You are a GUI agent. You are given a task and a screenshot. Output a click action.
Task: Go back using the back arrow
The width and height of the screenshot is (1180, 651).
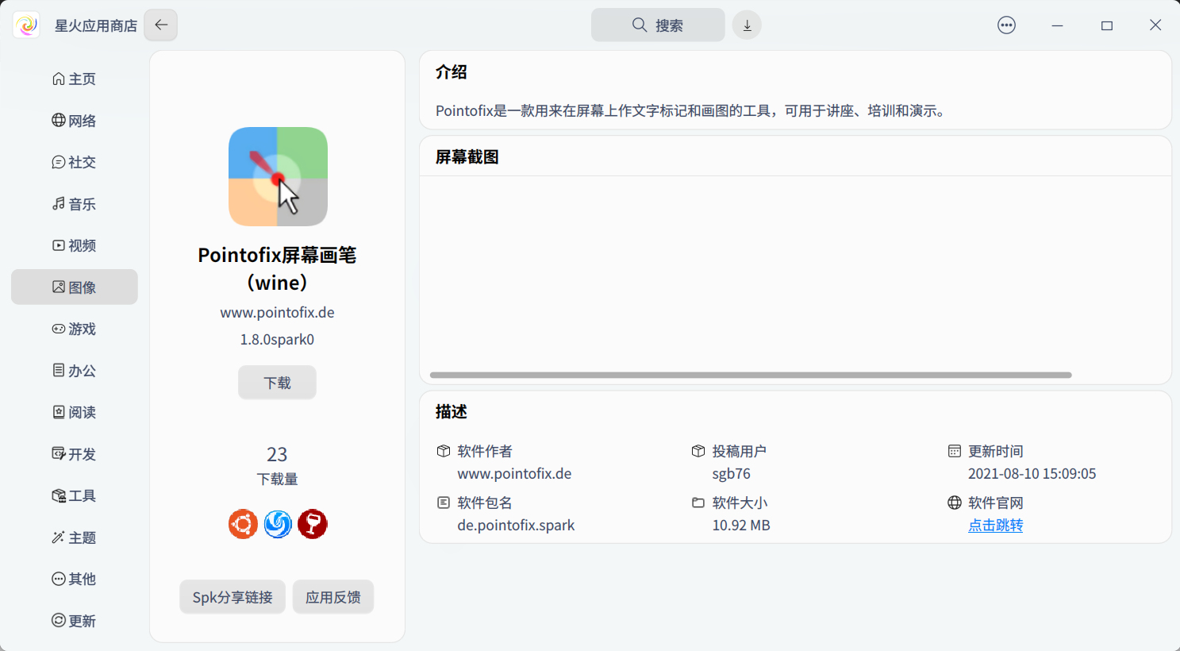click(160, 25)
